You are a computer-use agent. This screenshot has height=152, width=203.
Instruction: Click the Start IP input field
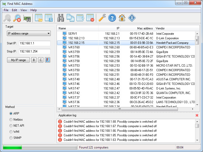[x=35, y=43]
